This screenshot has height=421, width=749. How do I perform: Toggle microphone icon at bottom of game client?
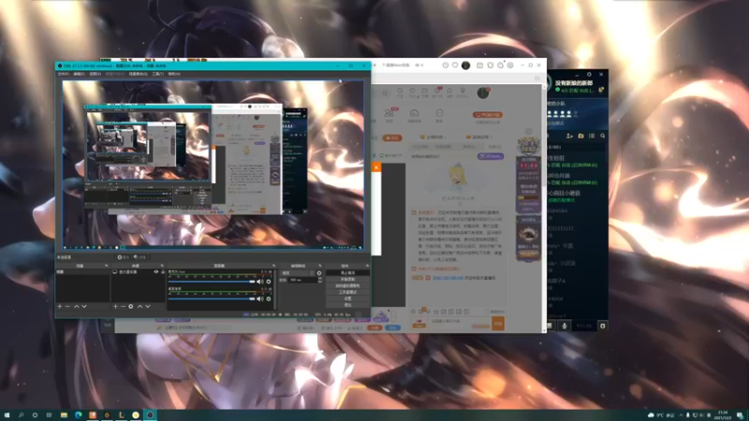tap(565, 326)
